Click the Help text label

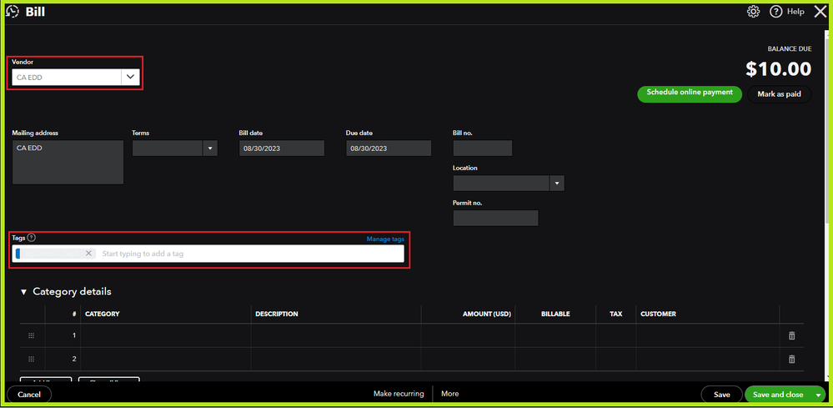pyautogui.click(x=795, y=11)
